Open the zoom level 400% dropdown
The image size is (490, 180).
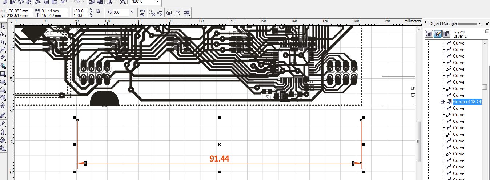157,2
